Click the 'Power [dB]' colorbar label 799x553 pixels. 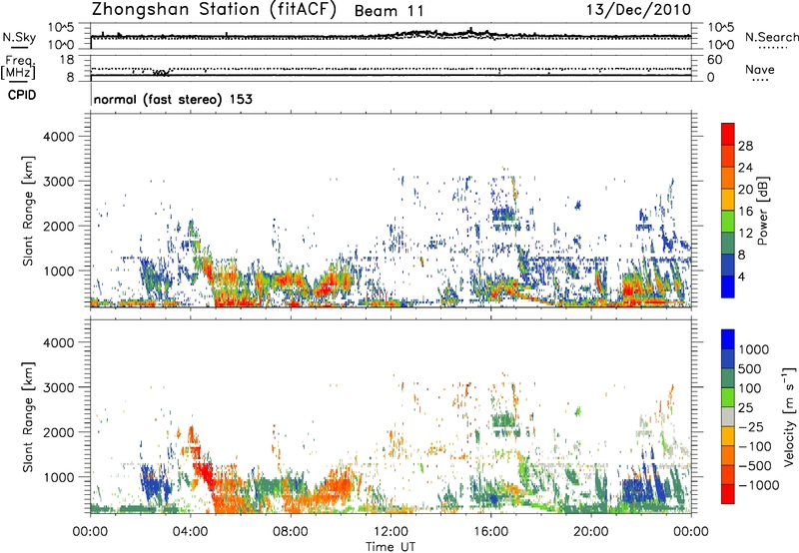click(x=763, y=211)
